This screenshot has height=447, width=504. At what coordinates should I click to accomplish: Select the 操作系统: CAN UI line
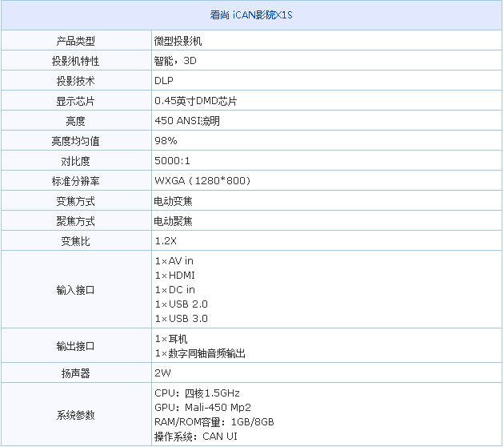tap(196, 437)
